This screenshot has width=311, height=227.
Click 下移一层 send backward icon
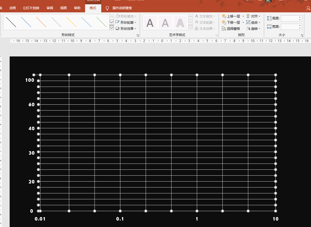(x=224, y=23)
